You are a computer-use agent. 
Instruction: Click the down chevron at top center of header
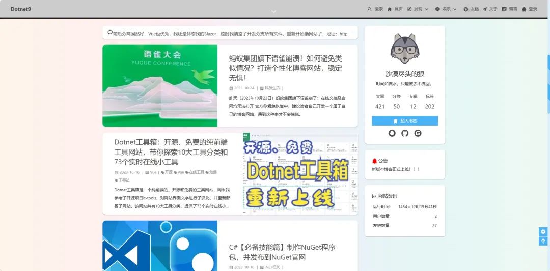coord(273,11)
